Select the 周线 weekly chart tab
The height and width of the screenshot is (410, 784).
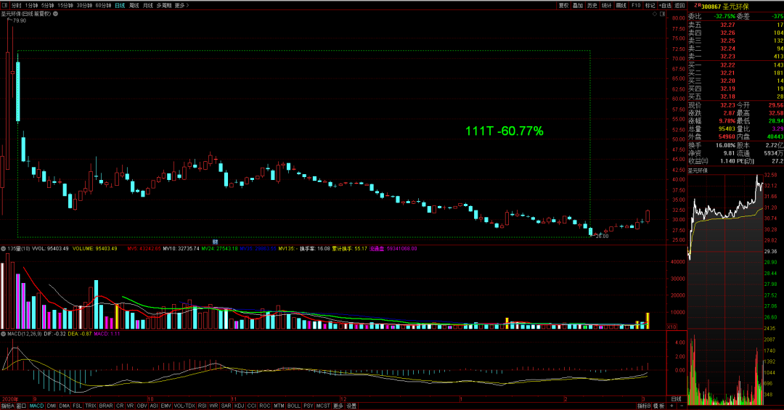click(x=134, y=6)
